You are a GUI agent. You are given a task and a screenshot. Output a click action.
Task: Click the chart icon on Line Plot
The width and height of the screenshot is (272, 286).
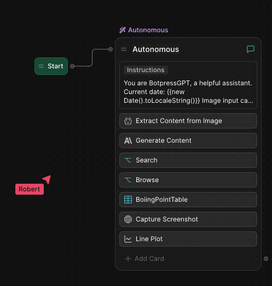pos(128,239)
